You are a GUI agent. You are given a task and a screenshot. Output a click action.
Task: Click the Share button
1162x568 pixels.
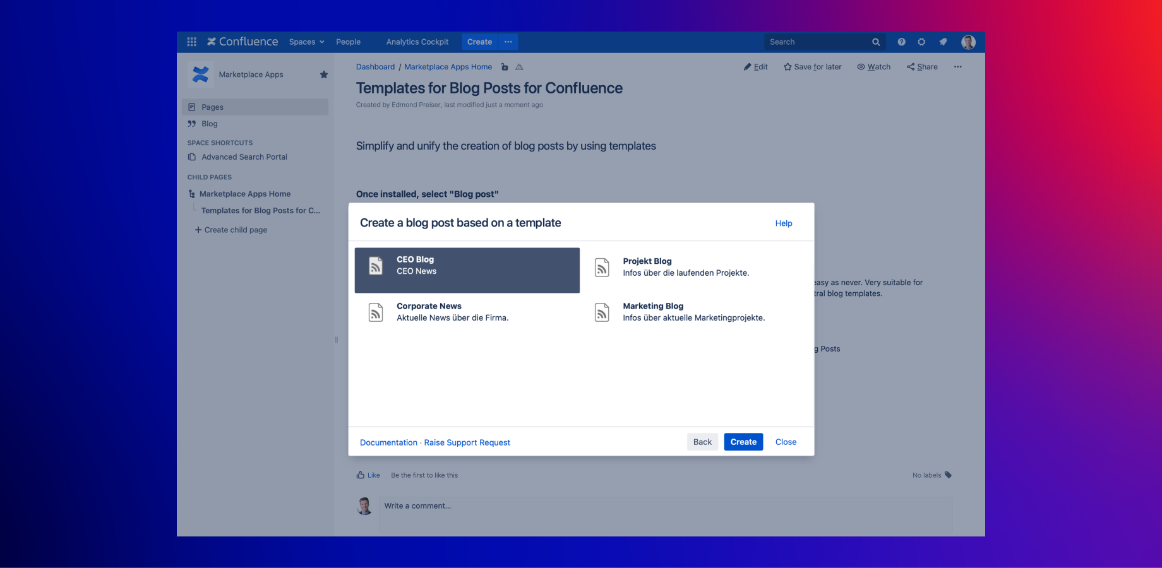point(922,67)
